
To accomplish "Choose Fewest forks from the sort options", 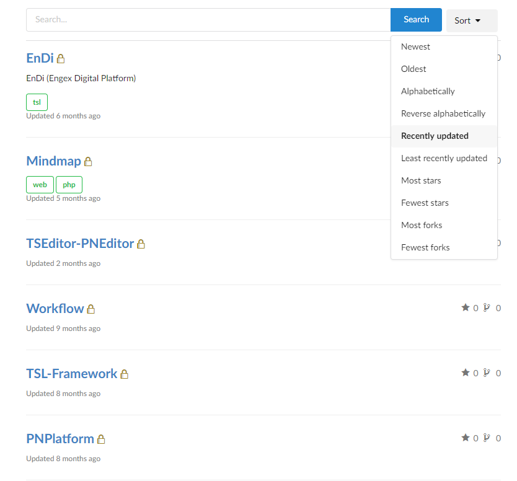I will [425, 247].
